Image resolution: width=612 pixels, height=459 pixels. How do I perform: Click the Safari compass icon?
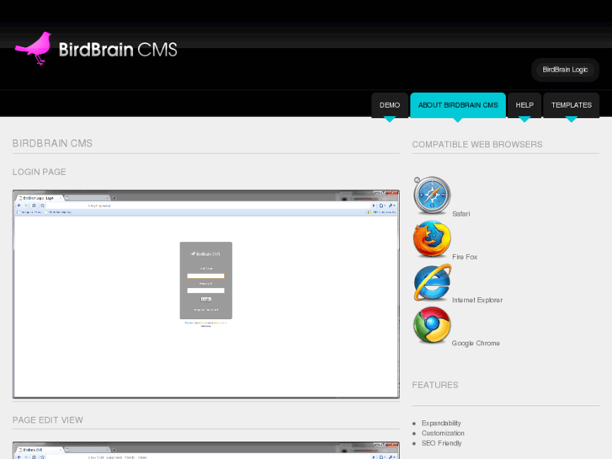[x=432, y=195]
